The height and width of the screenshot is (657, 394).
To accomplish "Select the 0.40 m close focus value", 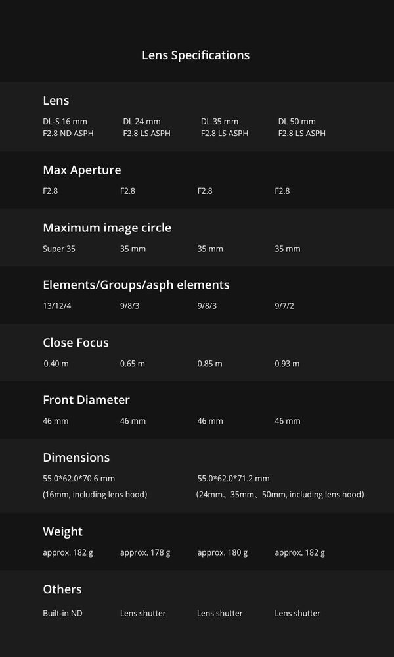I will coord(56,364).
